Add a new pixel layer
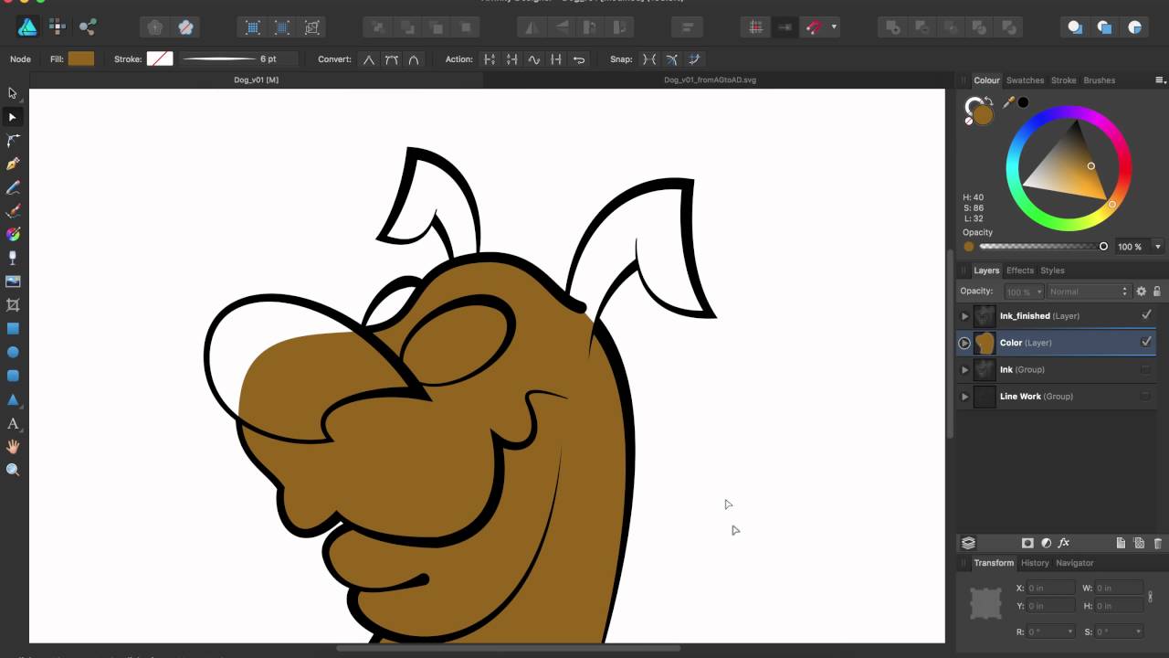The image size is (1169, 658). tap(1139, 543)
